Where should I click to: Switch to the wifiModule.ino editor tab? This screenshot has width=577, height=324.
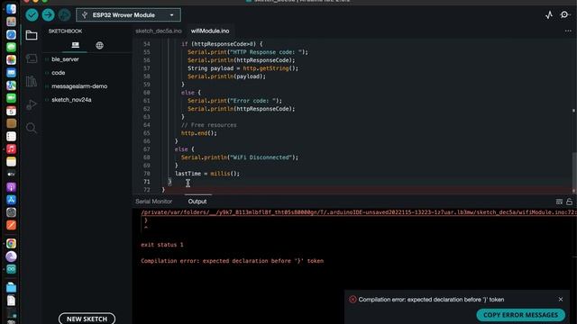pyautogui.click(x=210, y=31)
